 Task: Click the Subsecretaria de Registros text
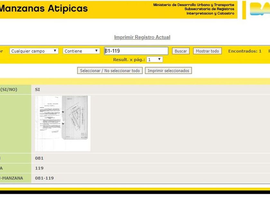(x=209, y=9)
